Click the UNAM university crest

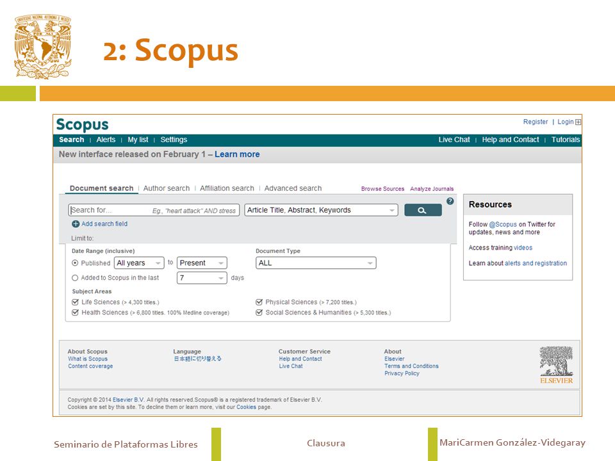(43, 47)
